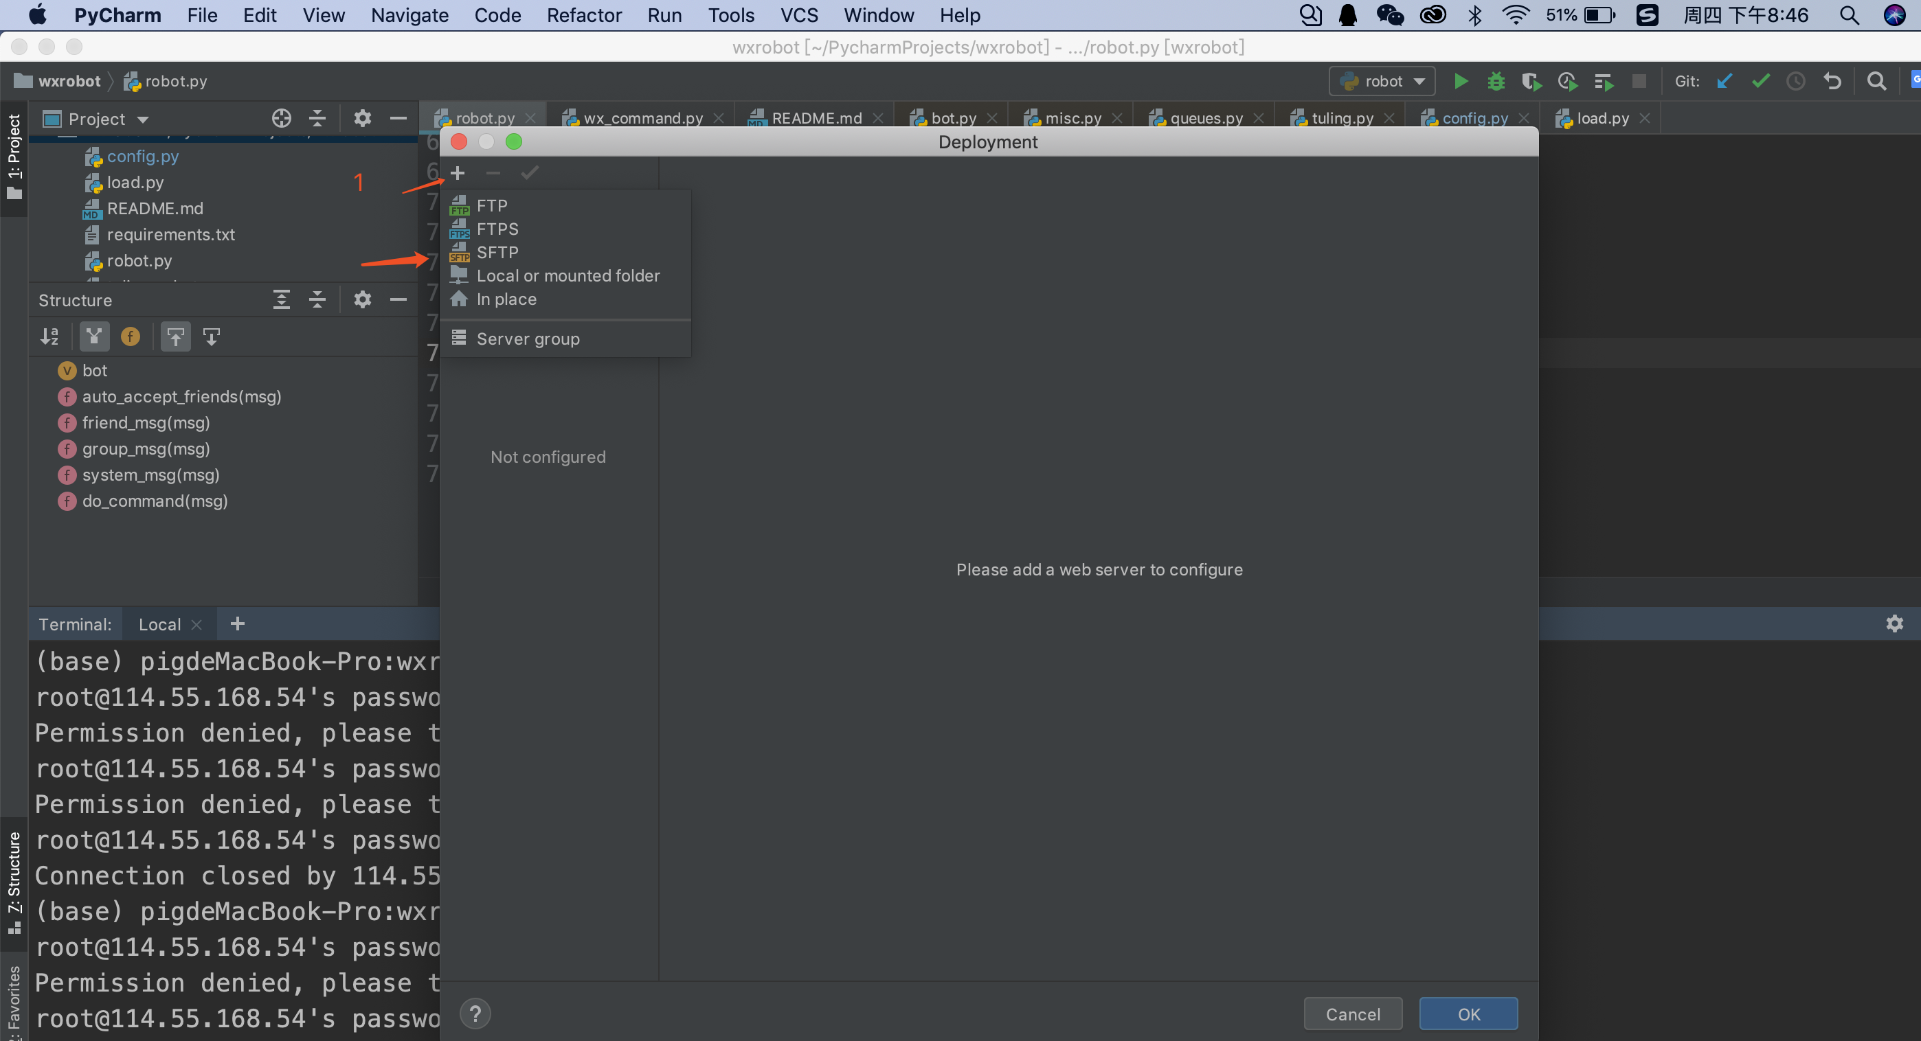Image resolution: width=1921 pixels, height=1041 pixels.
Task: Click the Debug tool icon
Action: tap(1492, 81)
